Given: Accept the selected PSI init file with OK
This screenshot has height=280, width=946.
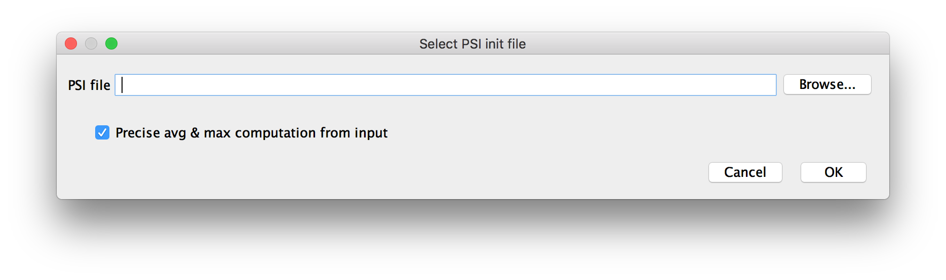Looking at the screenshot, I should pos(833,172).
